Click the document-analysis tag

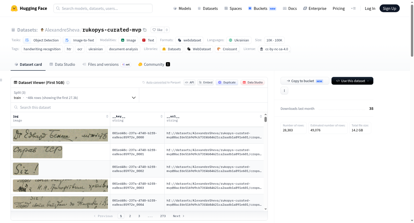tap(123, 49)
